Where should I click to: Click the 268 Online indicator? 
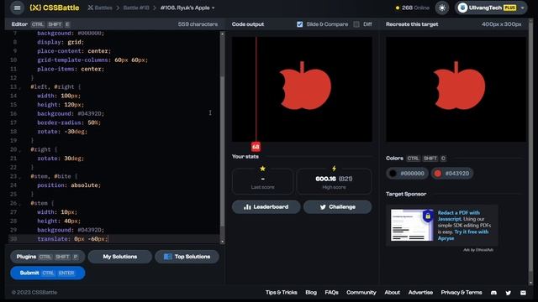tap(413, 8)
